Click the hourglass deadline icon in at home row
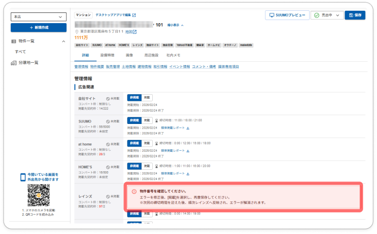The height and width of the screenshot is (234, 377). pos(156,143)
